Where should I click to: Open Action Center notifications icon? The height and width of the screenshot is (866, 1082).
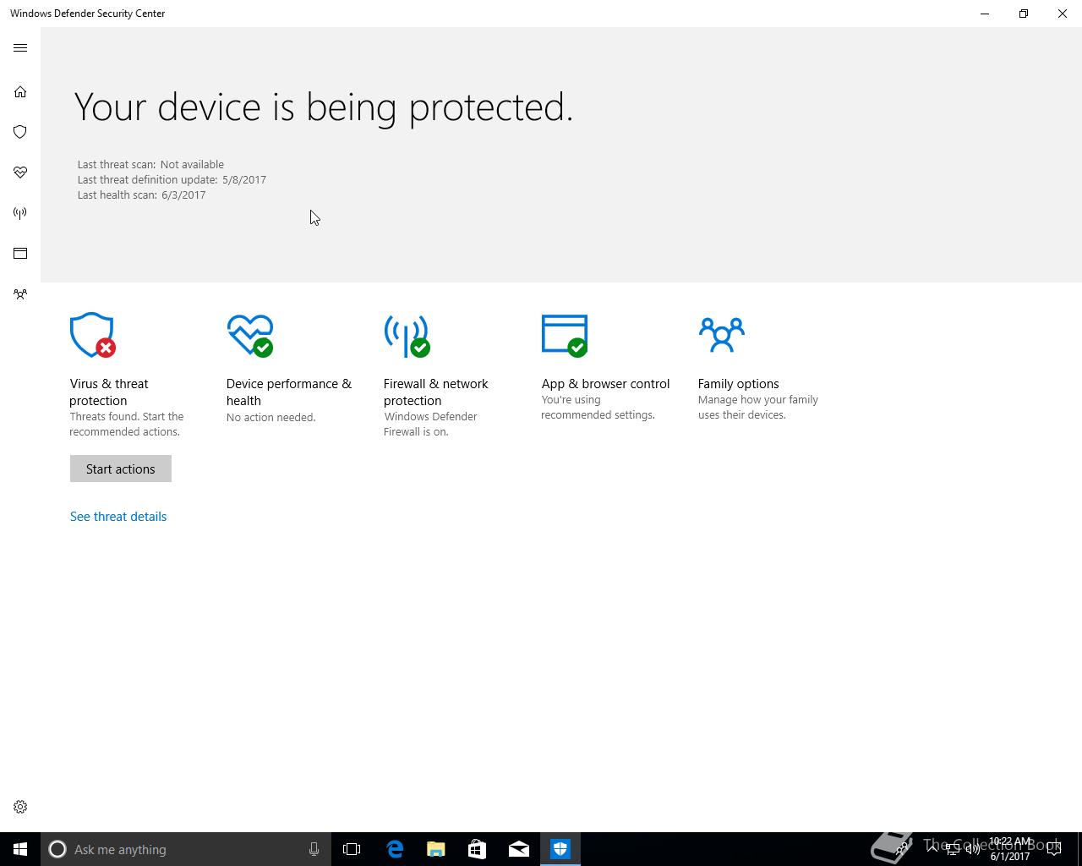(1054, 849)
